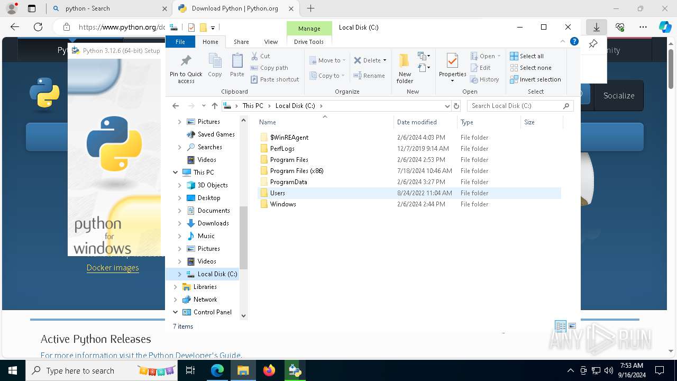Click Edge Refresh page button
This screenshot has height=381, width=677.
point(38,27)
